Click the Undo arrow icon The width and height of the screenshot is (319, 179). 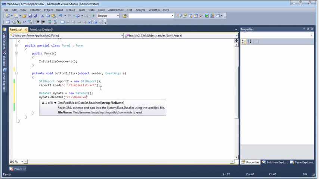pos(61,16)
